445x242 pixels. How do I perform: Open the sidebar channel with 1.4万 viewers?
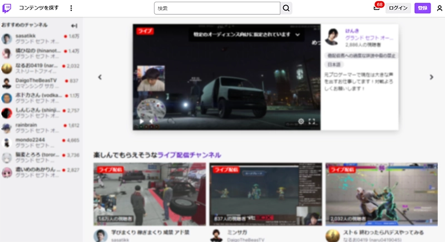point(40,53)
